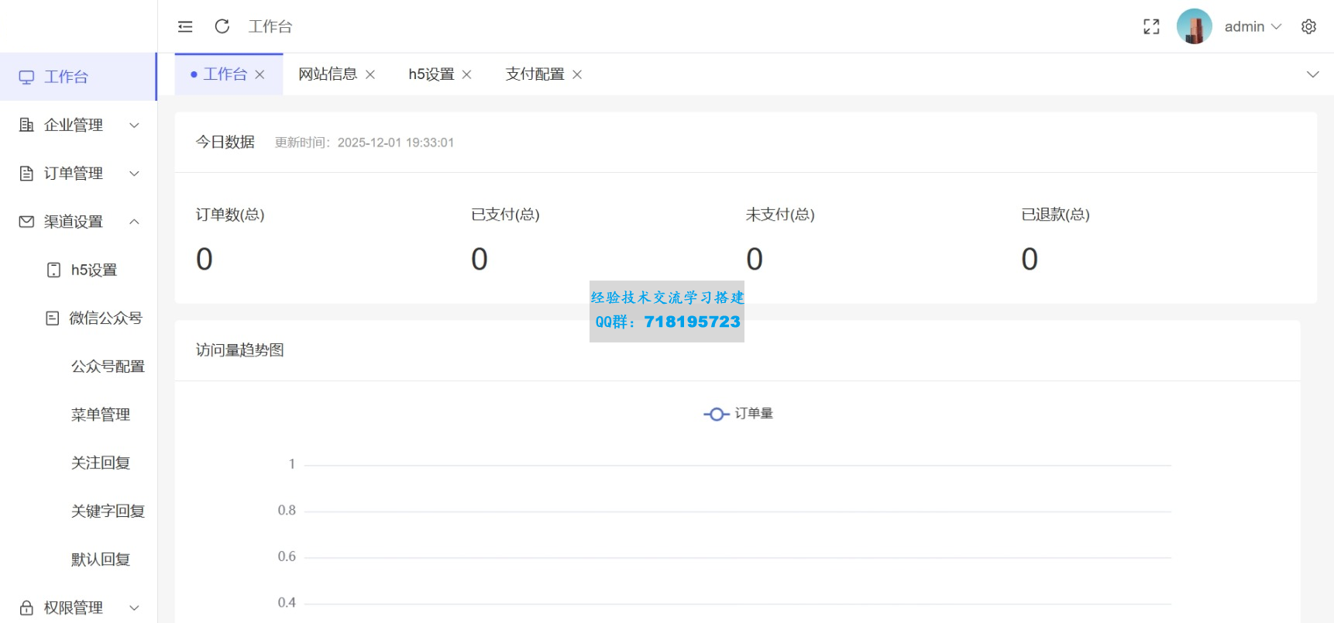
Task: Close the h5设置 tab
Action: [x=467, y=74]
